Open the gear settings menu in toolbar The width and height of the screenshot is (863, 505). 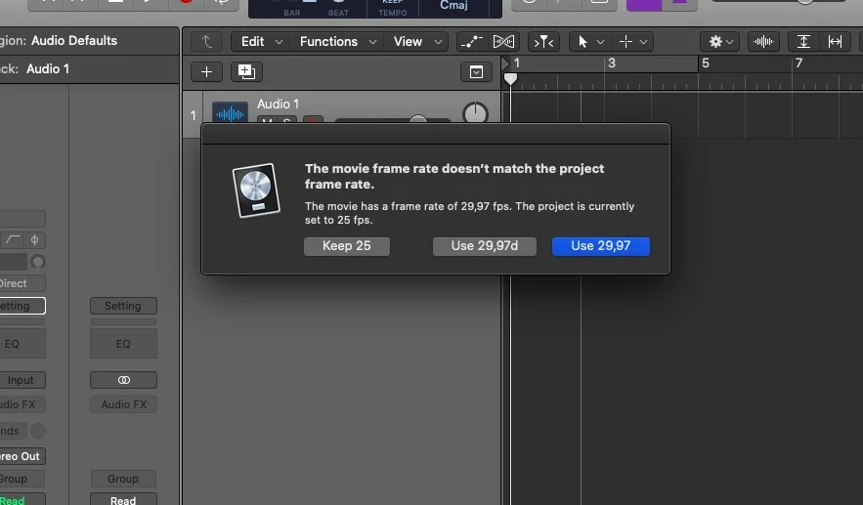[x=720, y=42]
